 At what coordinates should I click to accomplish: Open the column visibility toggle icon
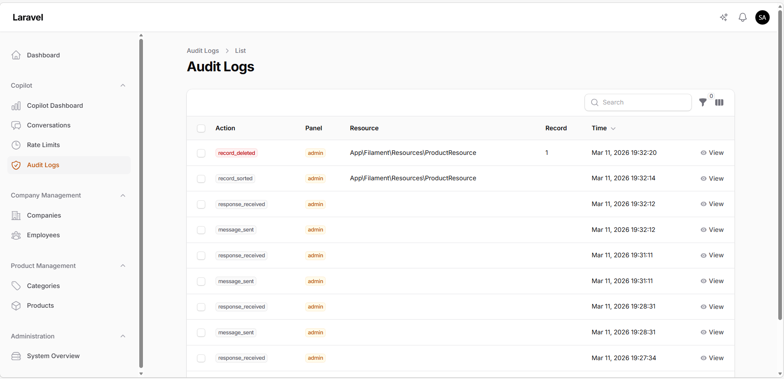720,102
